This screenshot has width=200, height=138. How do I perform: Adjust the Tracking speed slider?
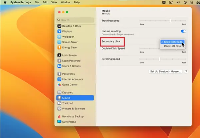[x=163, y=21]
